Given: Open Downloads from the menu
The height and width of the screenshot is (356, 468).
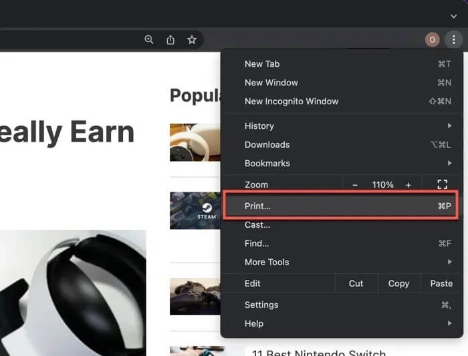Looking at the screenshot, I should pos(267,145).
